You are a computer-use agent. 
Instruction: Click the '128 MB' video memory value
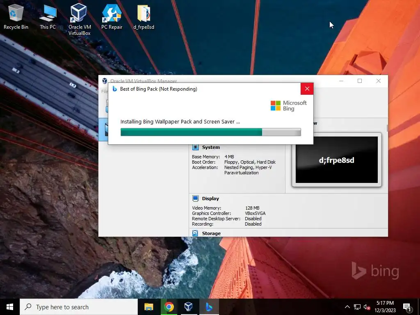tap(252, 208)
